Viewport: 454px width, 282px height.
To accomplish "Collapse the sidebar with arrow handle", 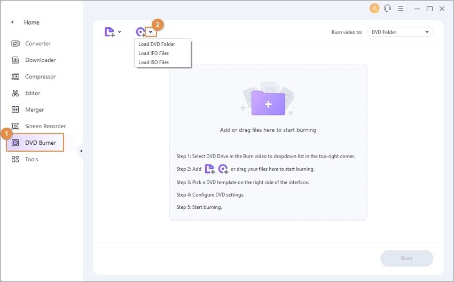I will [81, 151].
